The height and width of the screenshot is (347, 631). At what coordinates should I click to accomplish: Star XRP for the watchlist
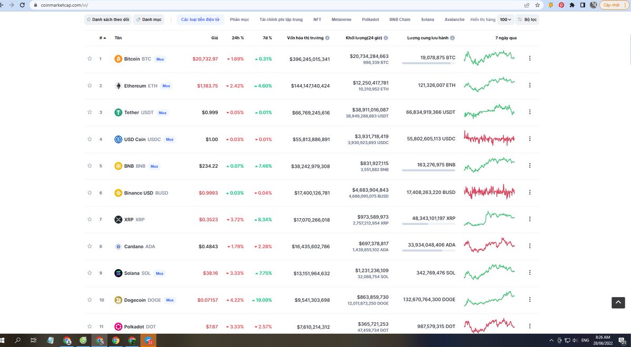click(90, 219)
